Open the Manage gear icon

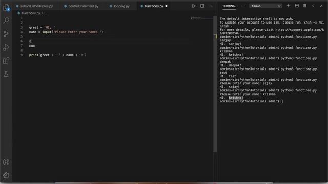[6, 175]
